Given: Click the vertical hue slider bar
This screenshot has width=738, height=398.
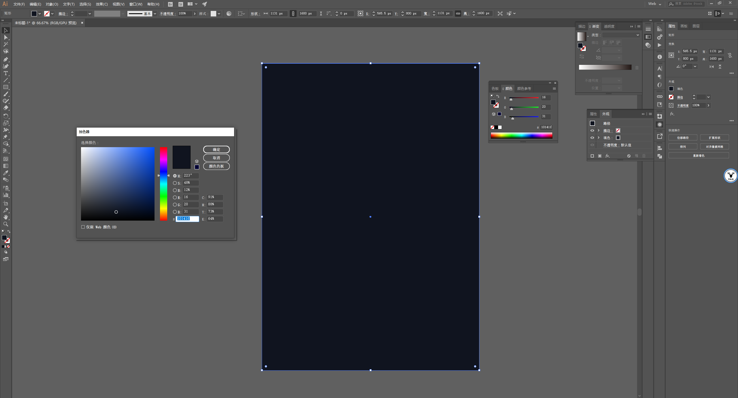Looking at the screenshot, I should pos(163,184).
